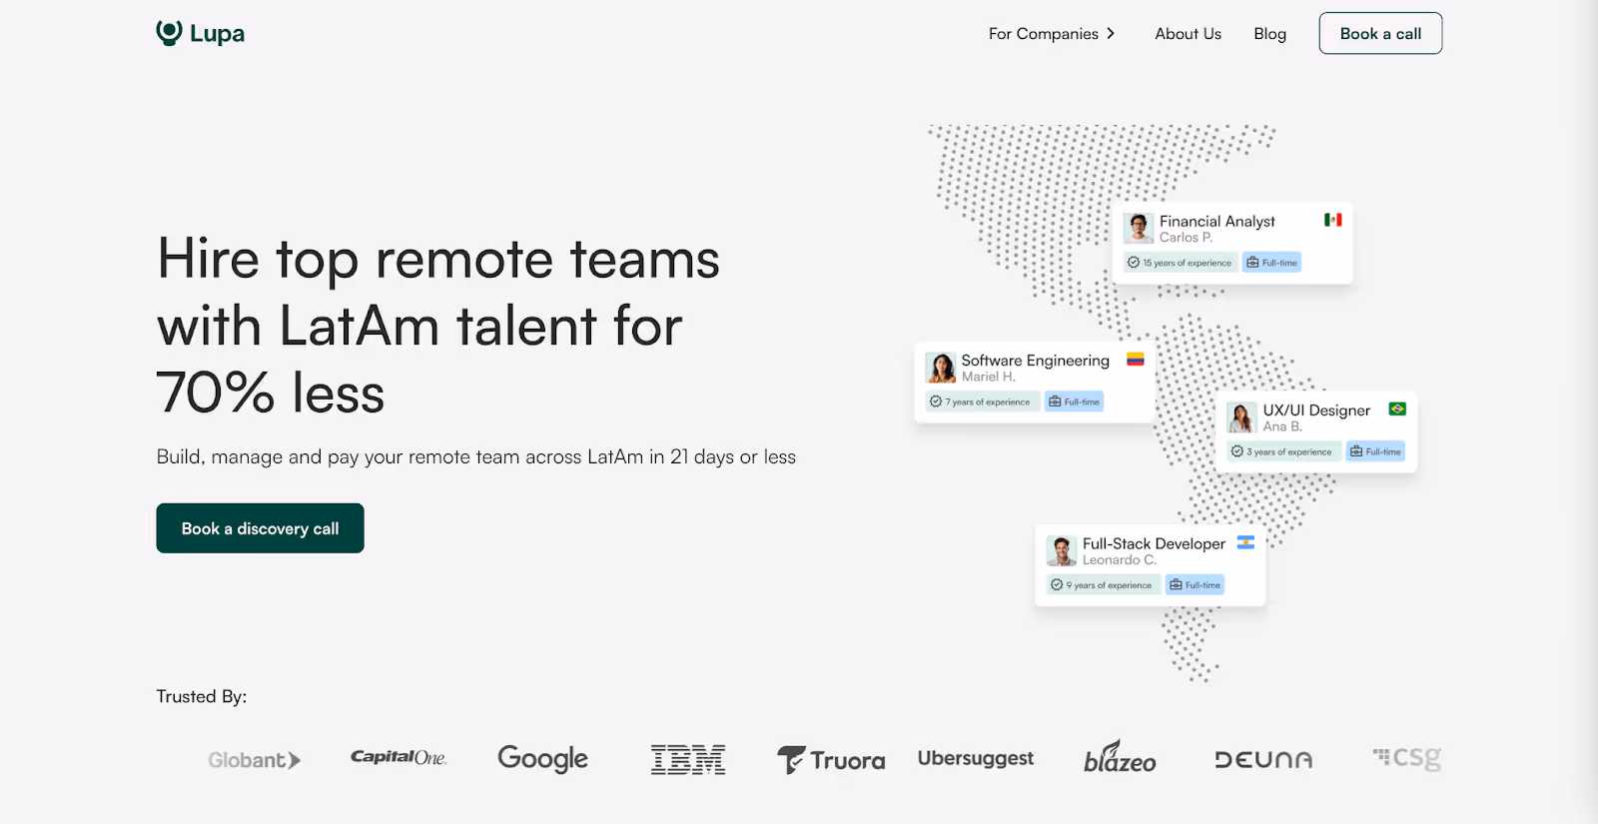1598x824 pixels.
Task: Click Full-time tag on Financial Analyst card
Action: [1271, 263]
